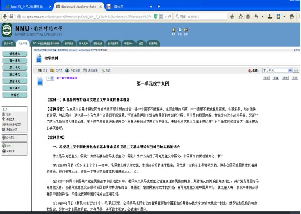Click the help question-mark icon in header

[x=180, y=30]
